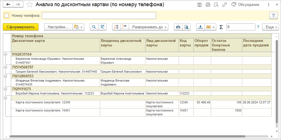Click the Владелец дисконтной карты column header
The width and height of the screenshot is (281, 140).
[123, 45]
